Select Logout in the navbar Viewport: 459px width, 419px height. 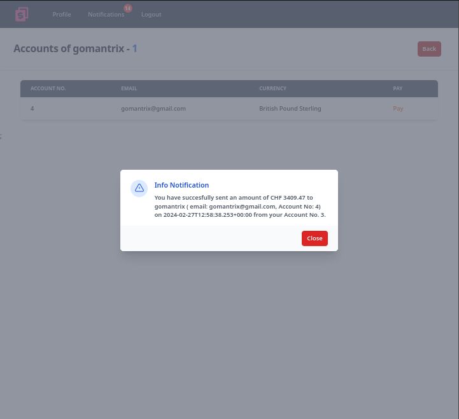[x=152, y=15]
